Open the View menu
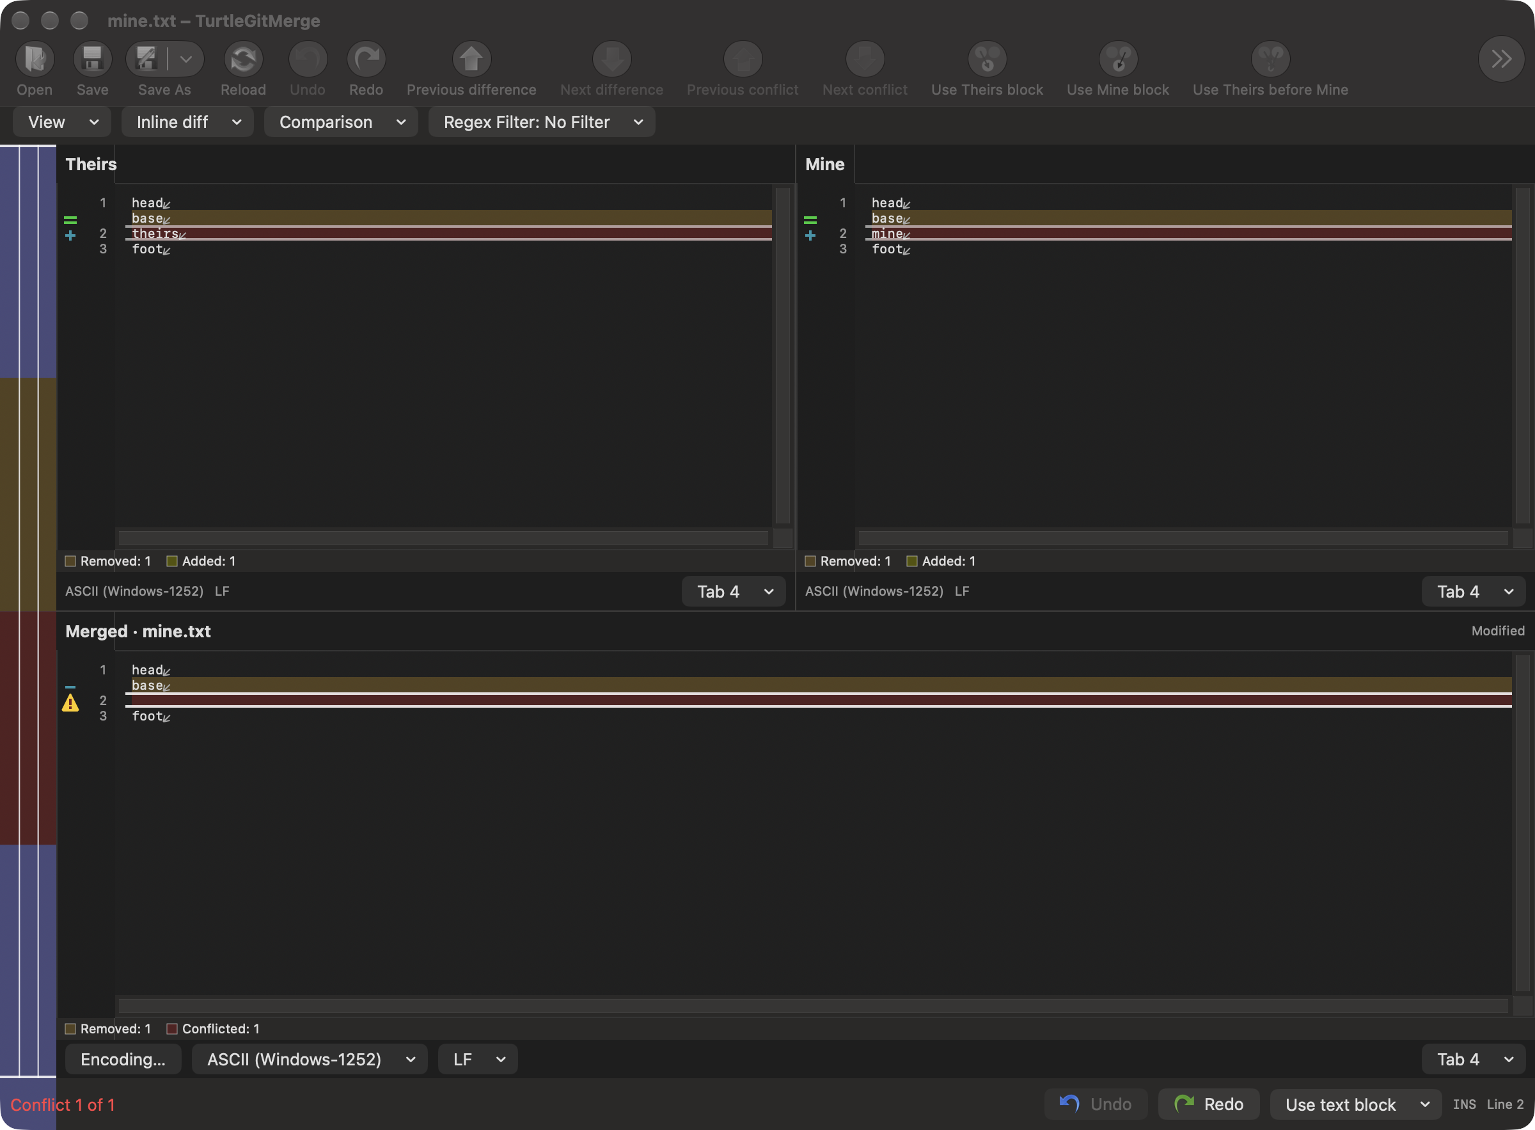The width and height of the screenshot is (1535, 1130). [x=62, y=122]
